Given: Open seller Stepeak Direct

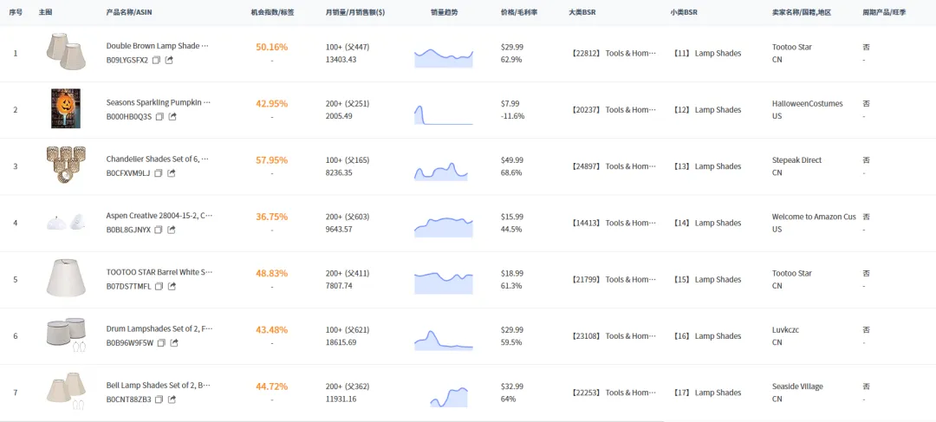Looking at the screenshot, I should click(x=797, y=160).
